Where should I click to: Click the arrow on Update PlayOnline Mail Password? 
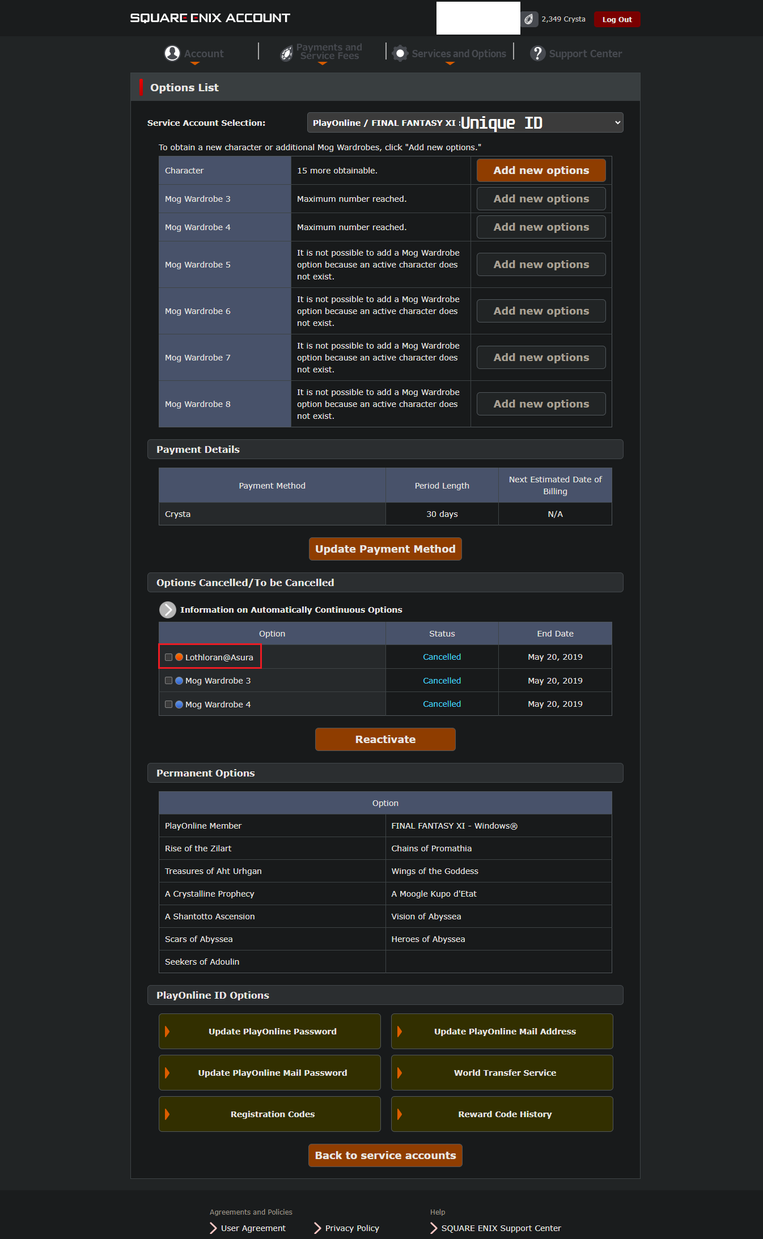click(x=167, y=1073)
